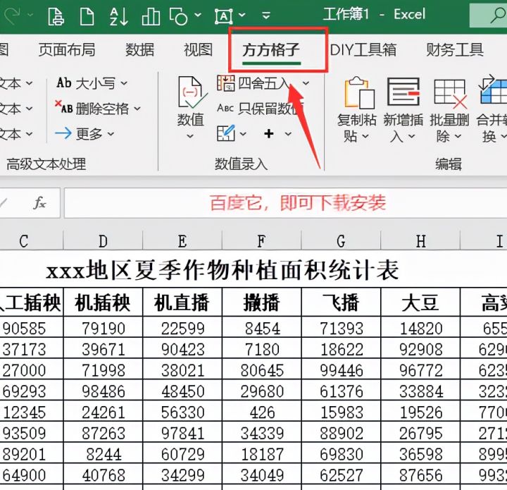
Task: Open the 财务工具 tab
Action: click(455, 50)
